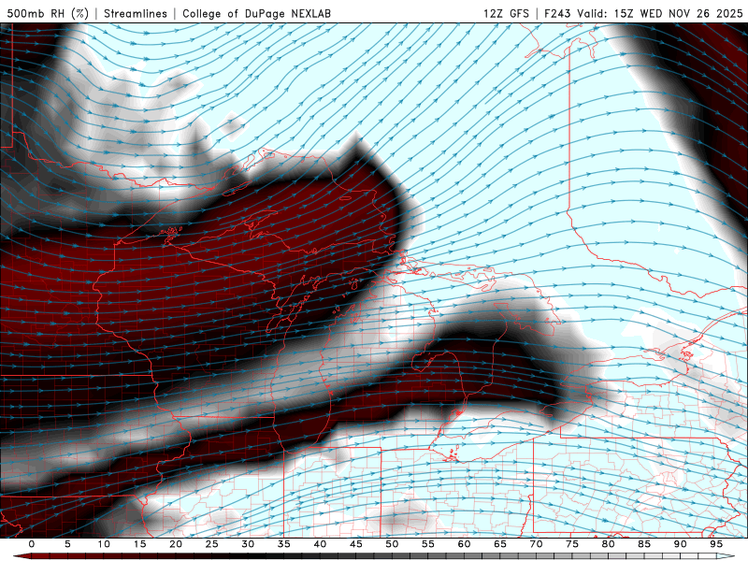Select the colorbar value "60"
The width and height of the screenshot is (748, 561).
464,544
